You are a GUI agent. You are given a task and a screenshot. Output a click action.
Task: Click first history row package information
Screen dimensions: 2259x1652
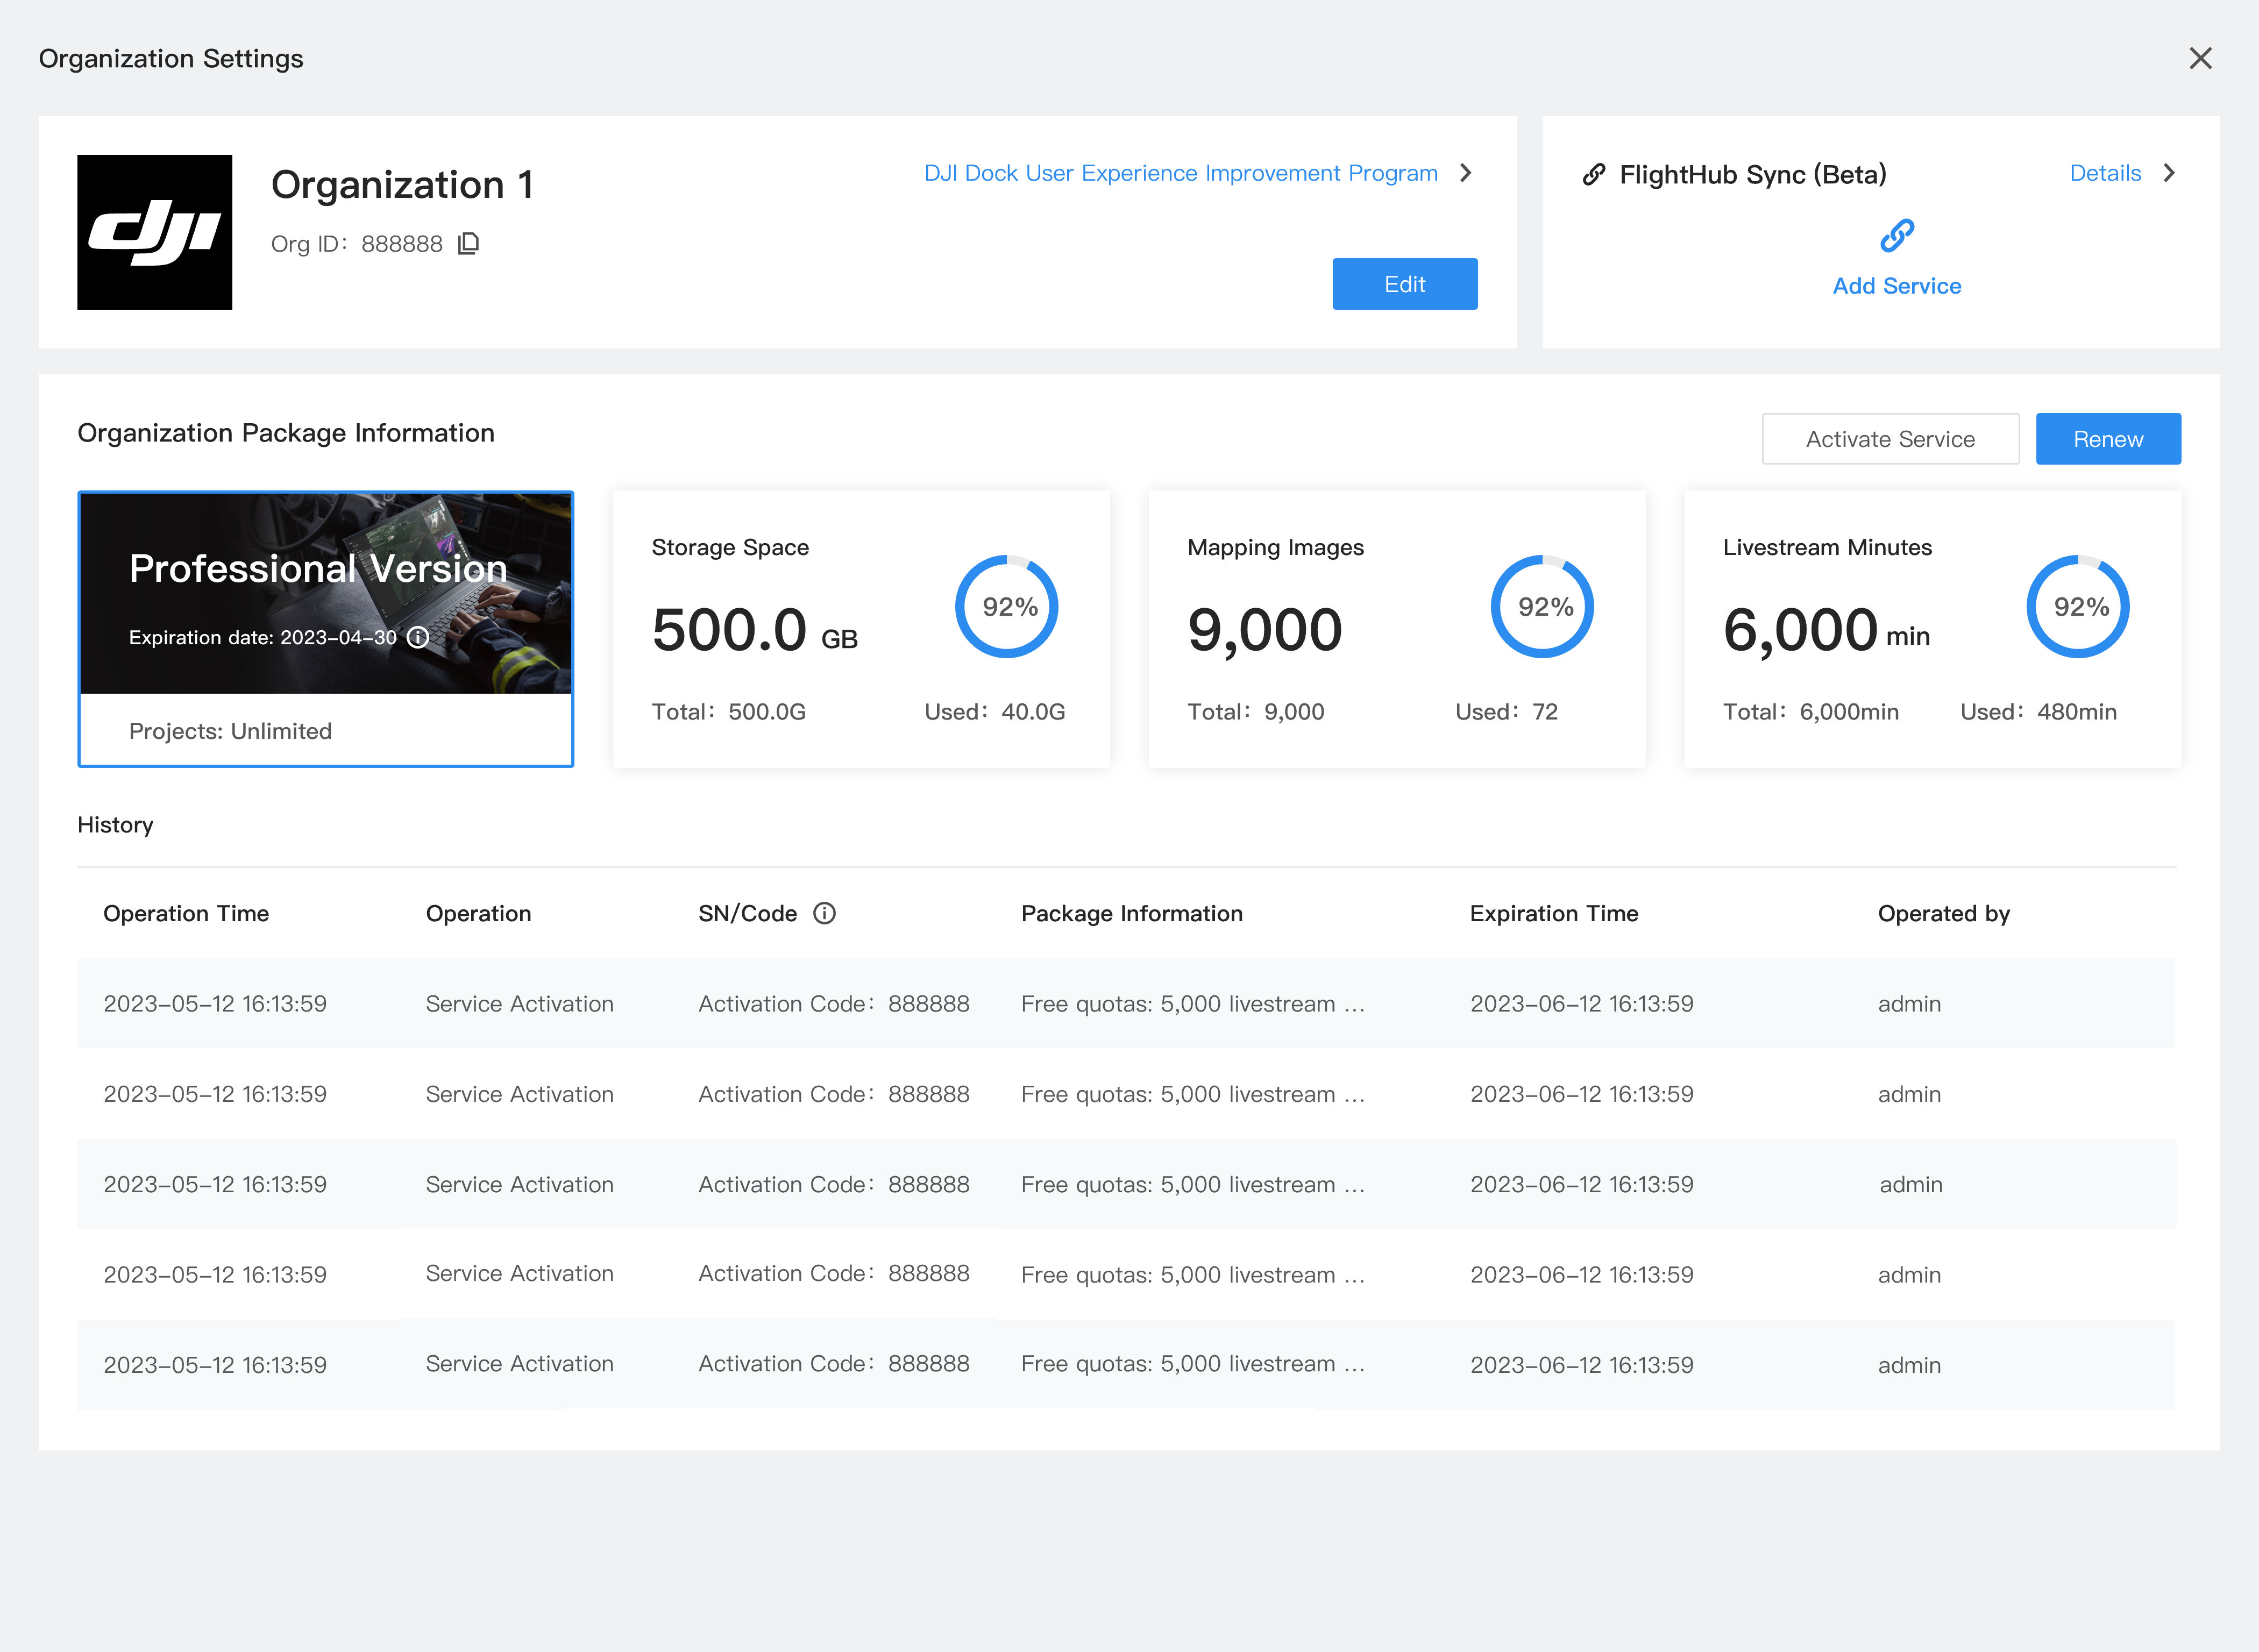tap(1192, 1004)
